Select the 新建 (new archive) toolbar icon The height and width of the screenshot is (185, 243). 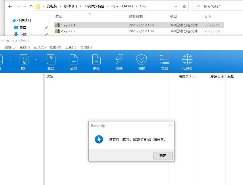click(x=51, y=60)
